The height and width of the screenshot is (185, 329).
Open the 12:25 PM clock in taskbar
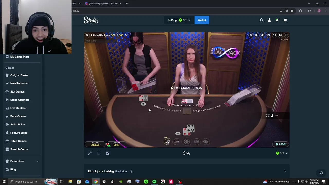[314, 182]
